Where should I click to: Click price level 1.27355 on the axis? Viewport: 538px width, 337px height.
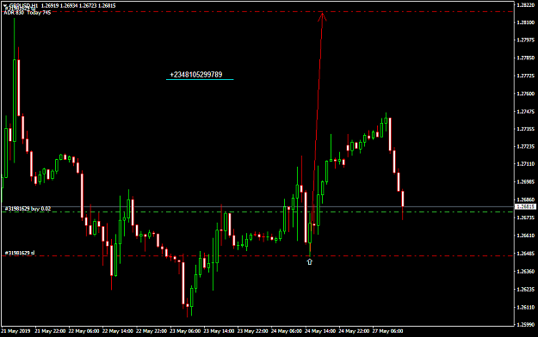tap(525, 129)
